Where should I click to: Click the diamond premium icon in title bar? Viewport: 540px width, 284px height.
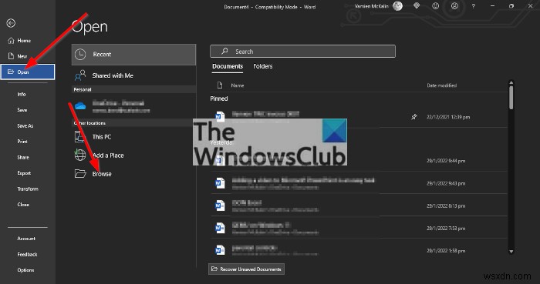tap(417, 6)
